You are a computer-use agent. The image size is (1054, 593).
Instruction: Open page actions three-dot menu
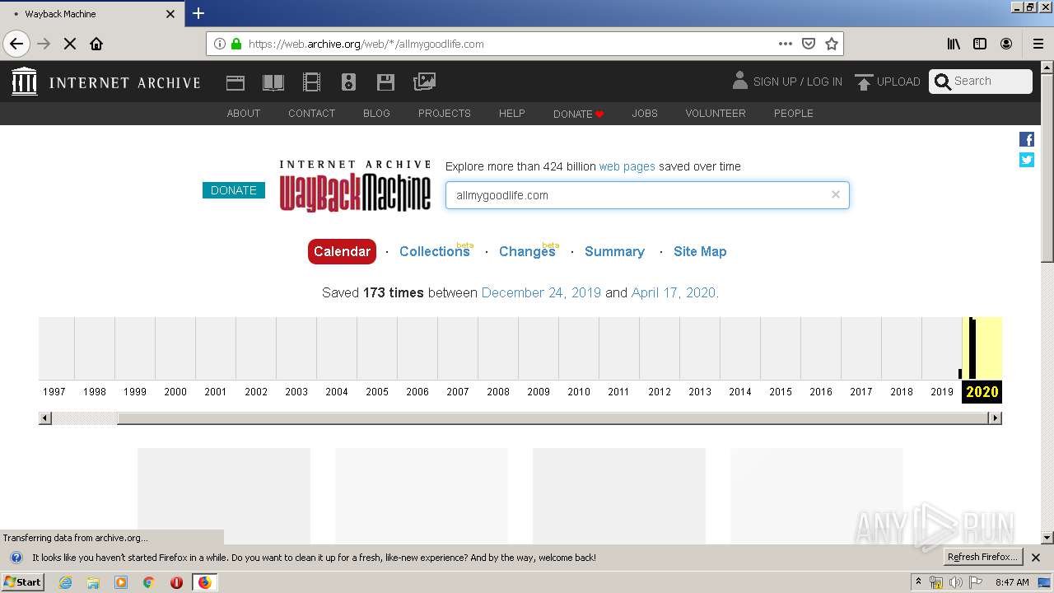pyautogui.click(x=786, y=44)
